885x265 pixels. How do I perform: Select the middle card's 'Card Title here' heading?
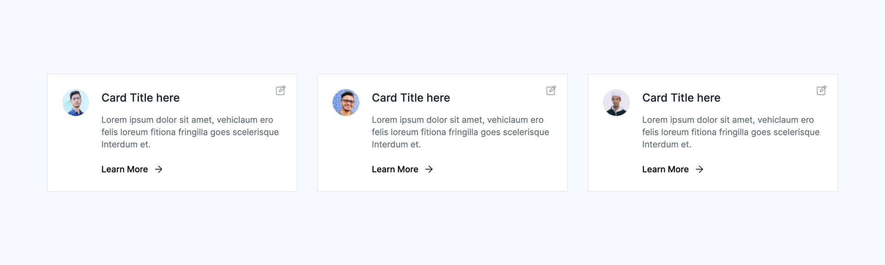(411, 98)
